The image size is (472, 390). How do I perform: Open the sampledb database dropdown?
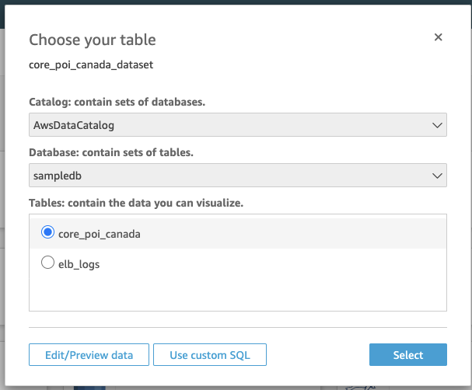pyautogui.click(x=226, y=176)
